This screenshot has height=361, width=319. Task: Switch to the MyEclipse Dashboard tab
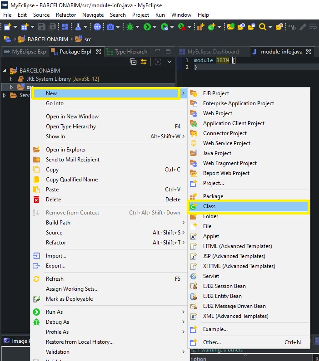pos(212,52)
